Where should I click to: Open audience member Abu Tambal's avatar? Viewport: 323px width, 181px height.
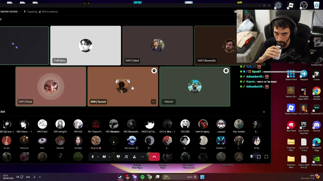pyautogui.click(x=239, y=124)
